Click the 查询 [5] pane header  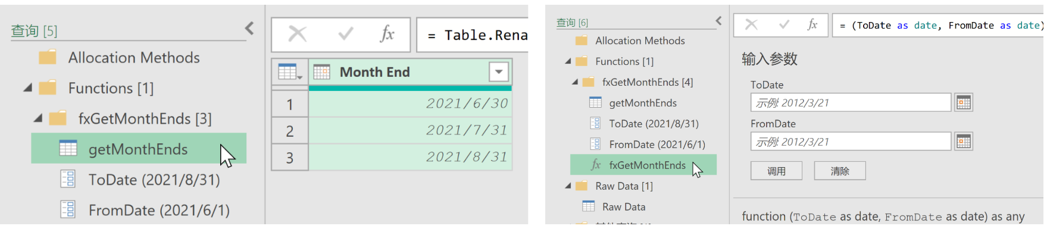click(x=34, y=30)
